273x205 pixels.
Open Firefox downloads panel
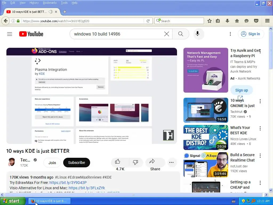(x=227, y=21)
